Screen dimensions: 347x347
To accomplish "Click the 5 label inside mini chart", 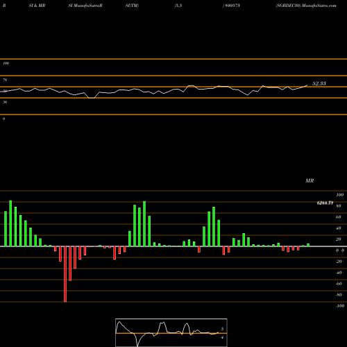I will click(x=222, y=329).
